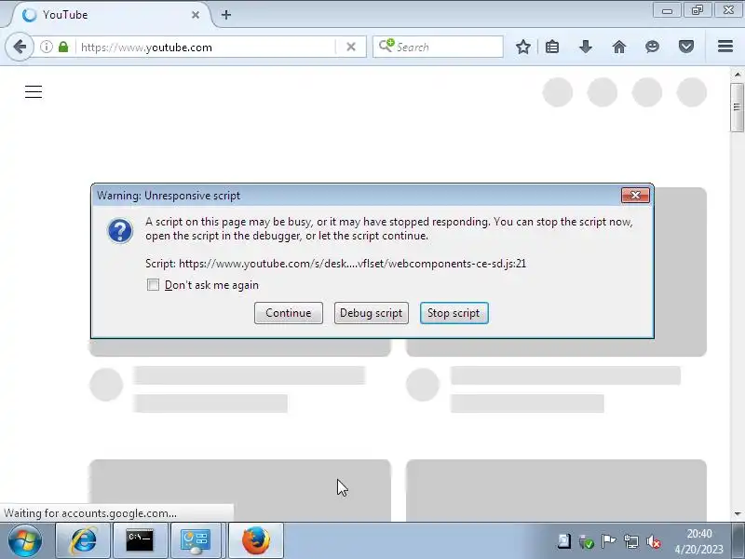Close the YouTube tab
745x559 pixels.
click(x=196, y=15)
